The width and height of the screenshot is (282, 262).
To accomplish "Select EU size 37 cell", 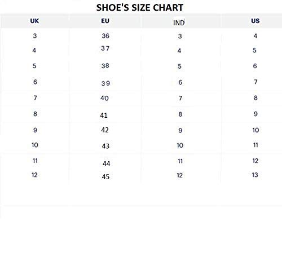I will 105,48.
